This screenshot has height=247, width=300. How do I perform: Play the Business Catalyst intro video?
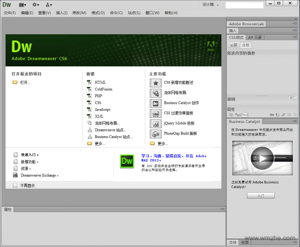(x=262, y=158)
